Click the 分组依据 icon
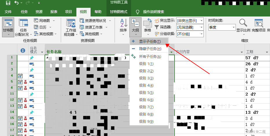Image resolution: width=270 pixels, height=136 pixels. 157,34
